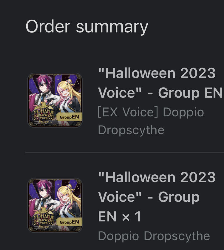Click Nijisanji Halloween logo in second thumbnail
The image size is (224, 250).
43,220
